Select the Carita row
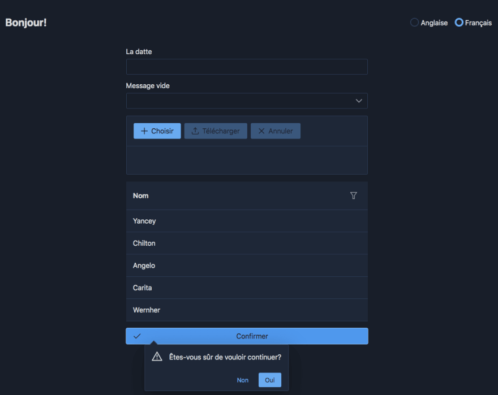Viewport: 498px width, 395px height. 247,288
